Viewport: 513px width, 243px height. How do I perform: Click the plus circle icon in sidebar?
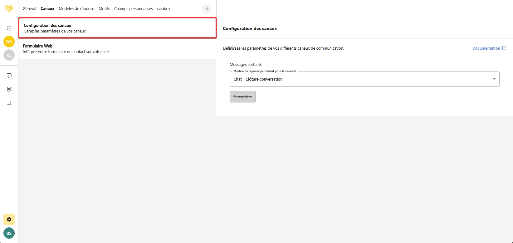click(x=9, y=28)
